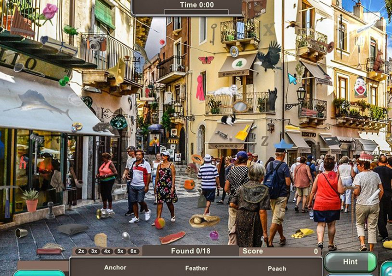Select the yellow dustpan scoop
This screenshot has height=276, width=392.
(242, 133)
